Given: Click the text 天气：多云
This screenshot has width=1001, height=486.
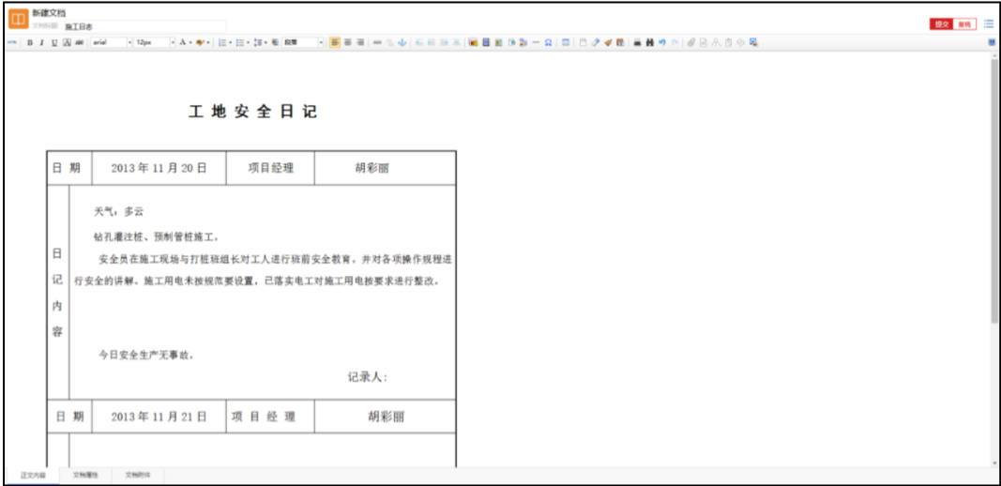Looking at the screenshot, I should (x=119, y=212).
